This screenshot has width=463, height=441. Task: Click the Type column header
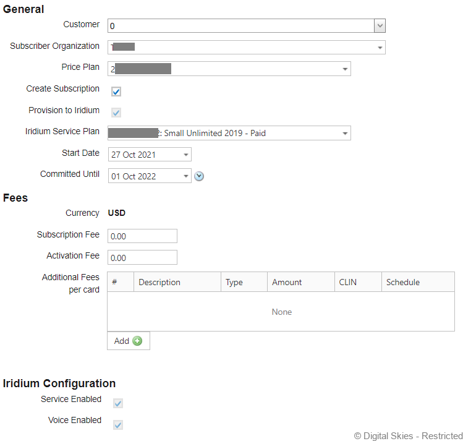(234, 282)
